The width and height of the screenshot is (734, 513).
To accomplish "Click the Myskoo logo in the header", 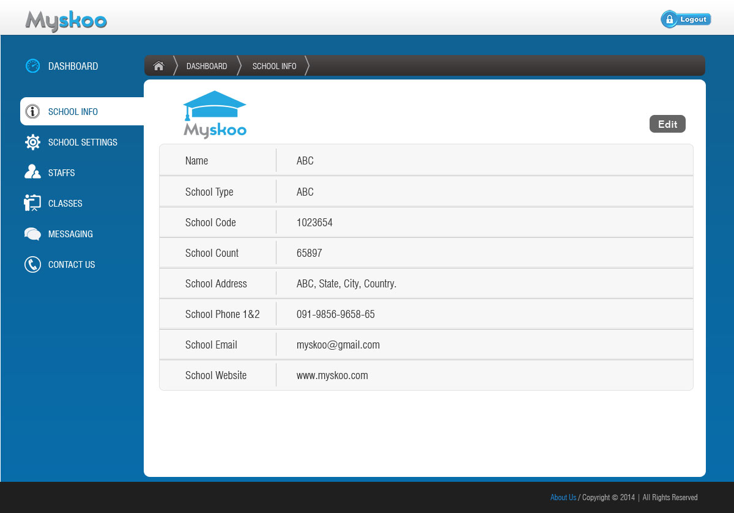I will (66, 21).
